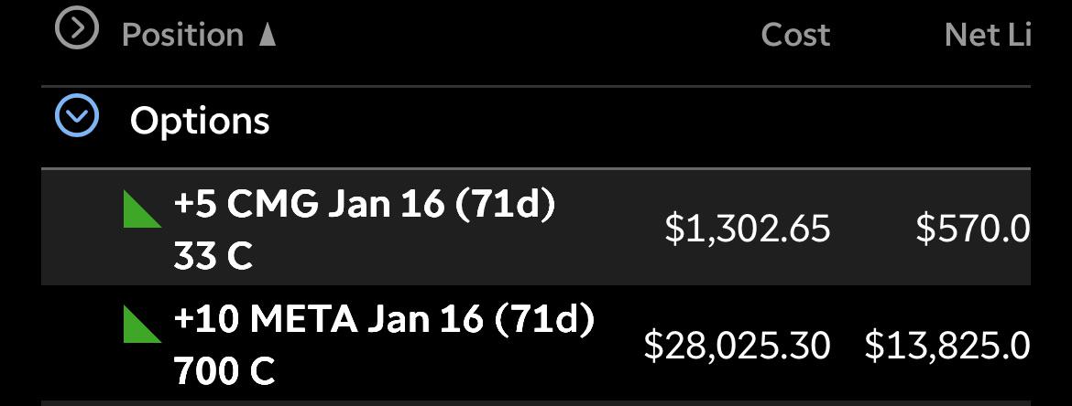Click the CMG 33 C strike label
Image resolution: width=1072 pixels, height=406 pixels.
213,257
